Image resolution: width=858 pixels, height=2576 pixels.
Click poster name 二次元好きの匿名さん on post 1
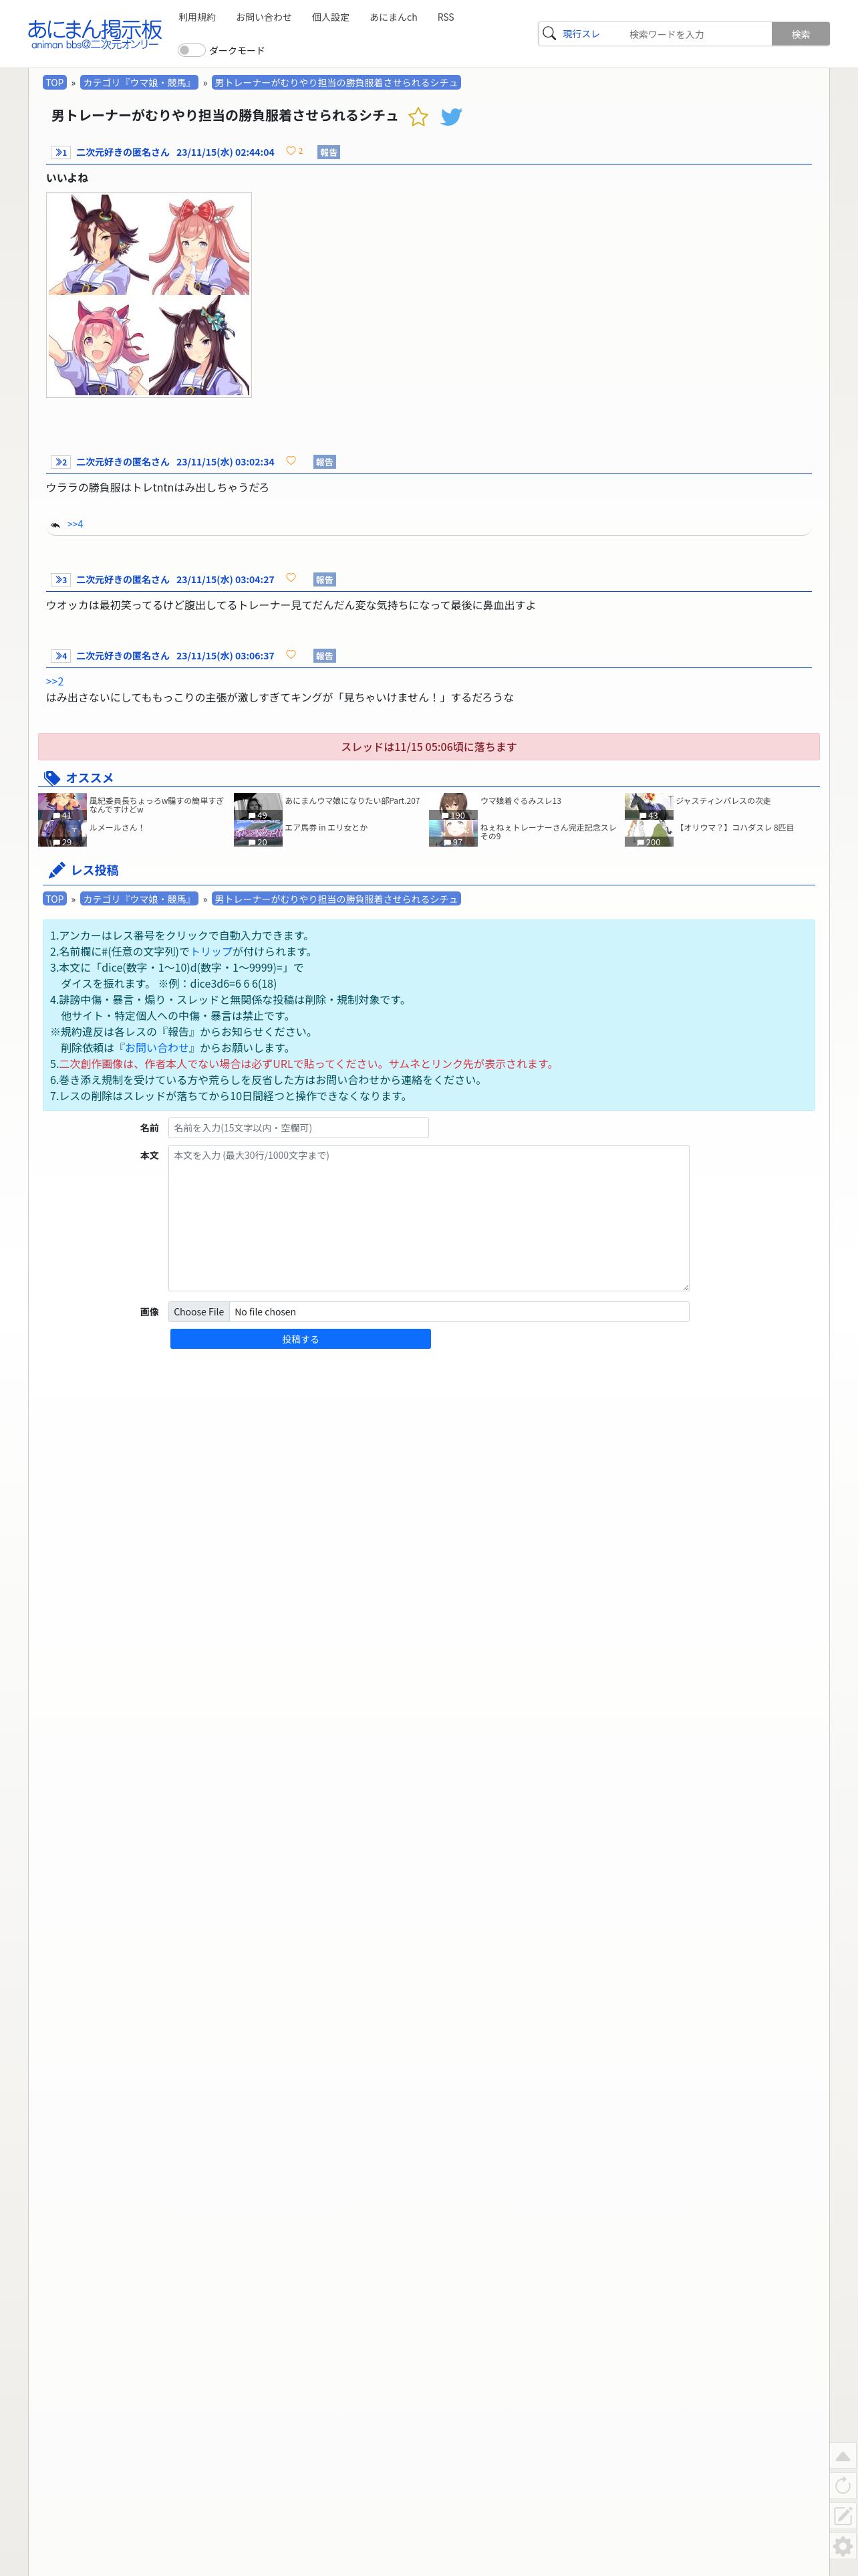(123, 153)
